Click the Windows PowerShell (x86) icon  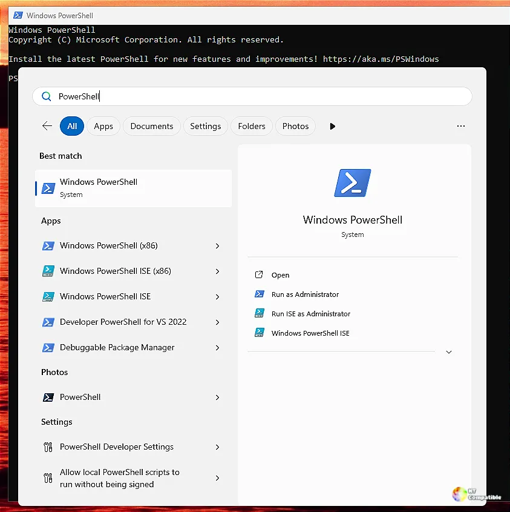[x=48, y=246]
